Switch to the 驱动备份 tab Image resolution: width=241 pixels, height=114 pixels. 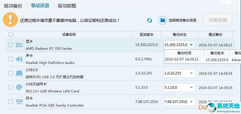(x=13, y=6)
